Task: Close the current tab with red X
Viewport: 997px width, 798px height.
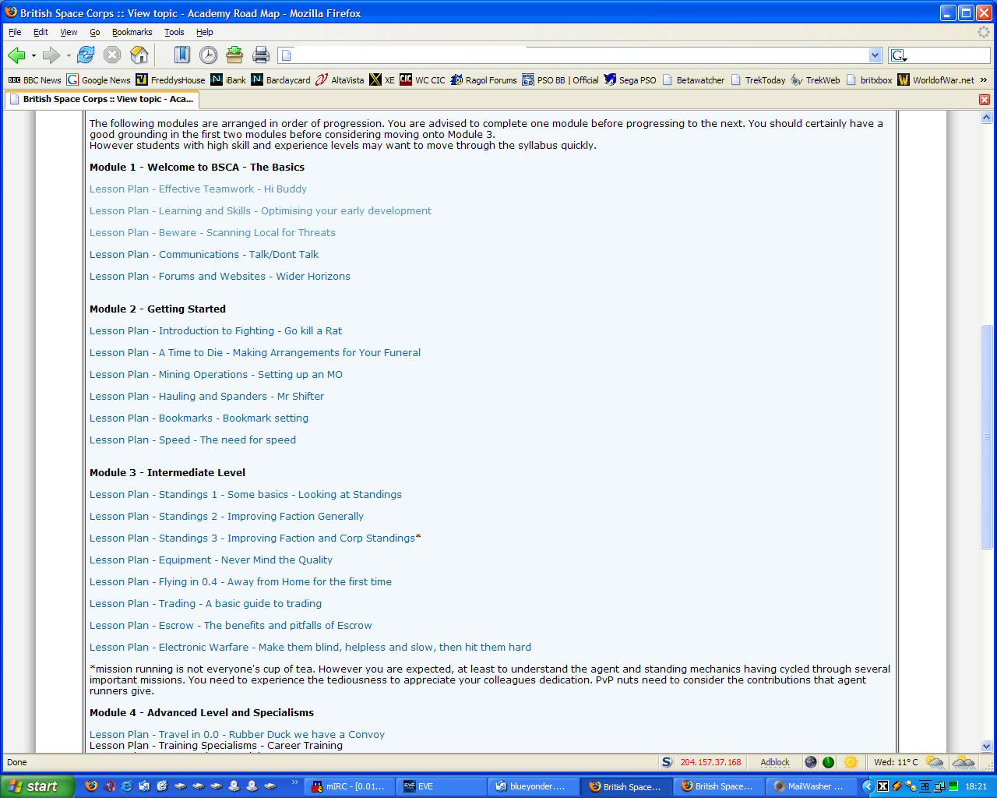Action: pyautogui.click(x=985, y=99)
